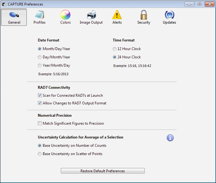The width and height of the screenshot is (216, 183).
Task: Click the 'Date Format' heading
Action: pyautogui.click(x=49, y=40)
